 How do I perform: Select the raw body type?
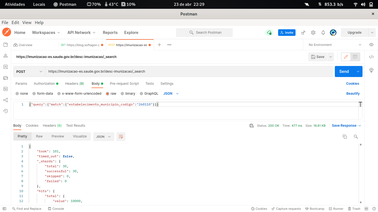[x=111, y=93]
